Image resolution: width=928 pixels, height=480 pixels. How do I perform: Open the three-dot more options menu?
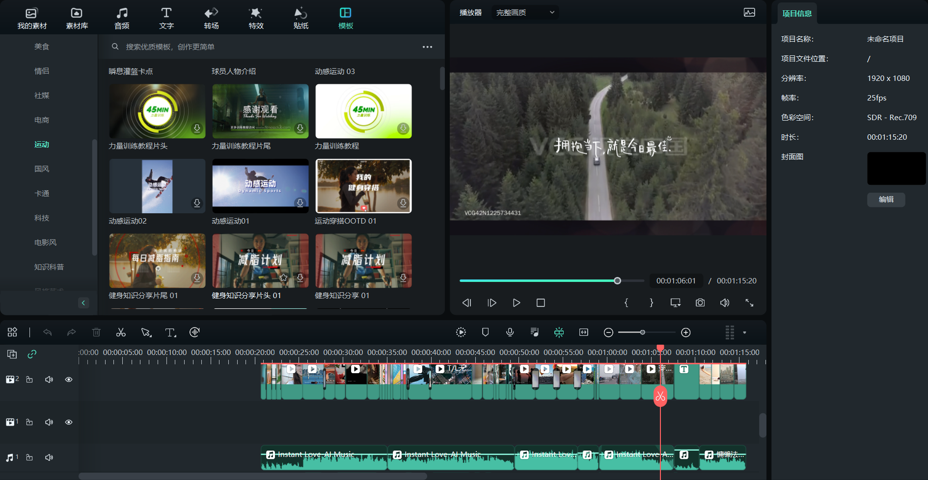427,47
